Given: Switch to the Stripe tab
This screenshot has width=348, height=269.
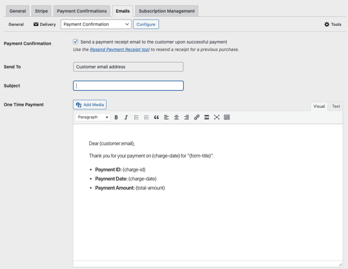Looking at the screenshot, I should point(41,11).
